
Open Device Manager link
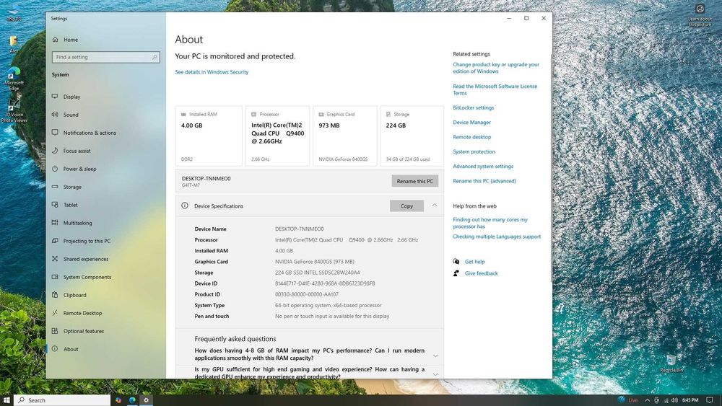click(x=471, y=123)
